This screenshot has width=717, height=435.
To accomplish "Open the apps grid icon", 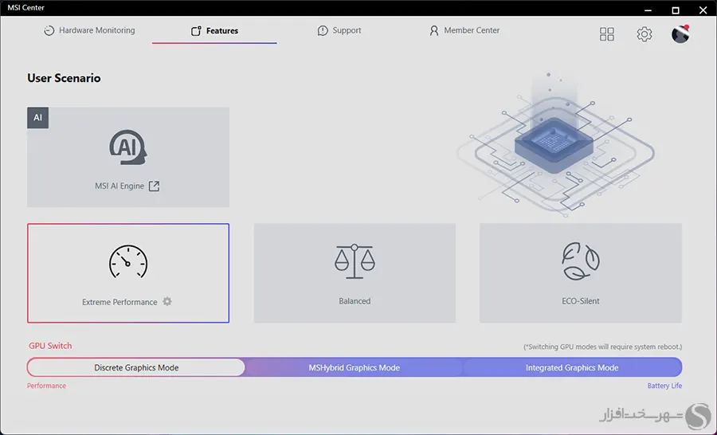I will click(607, 34).
